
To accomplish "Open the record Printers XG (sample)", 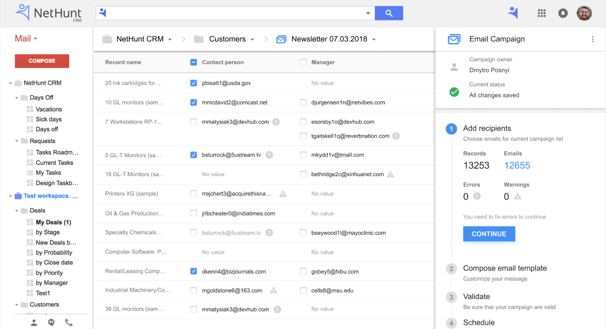I will point(131,193).
